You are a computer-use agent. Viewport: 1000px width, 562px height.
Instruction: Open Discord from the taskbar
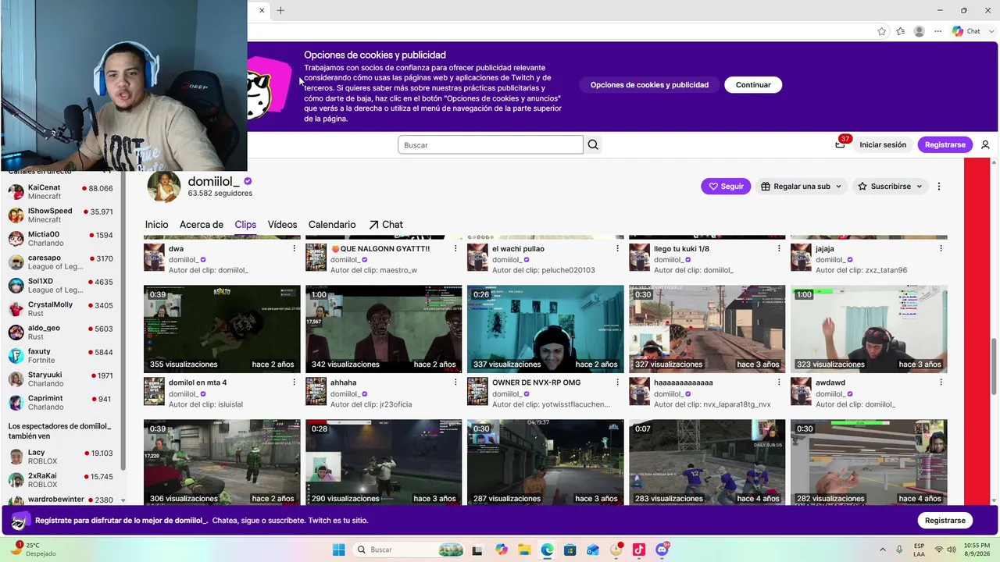click(662, 550)
